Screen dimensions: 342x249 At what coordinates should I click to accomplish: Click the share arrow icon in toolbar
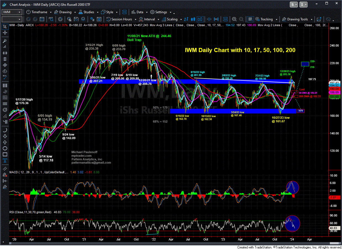click(319, 19)
